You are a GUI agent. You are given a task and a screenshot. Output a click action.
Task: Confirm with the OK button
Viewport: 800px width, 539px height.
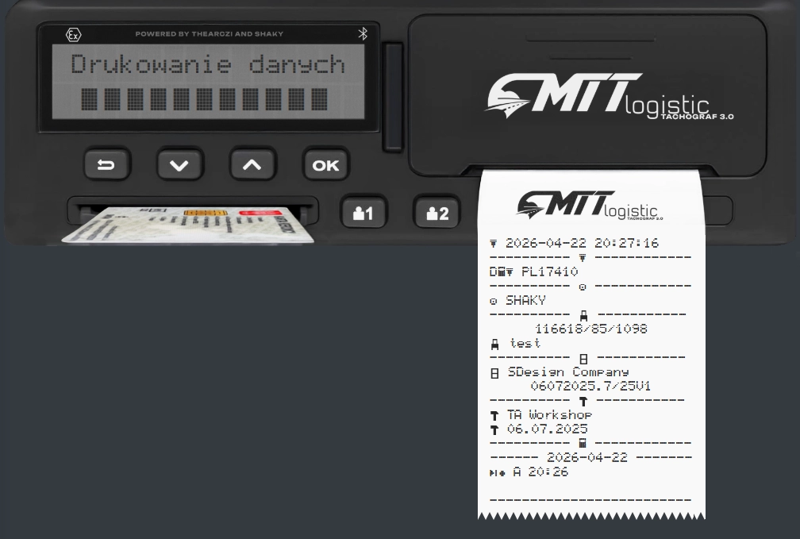[x=325, y=164]
